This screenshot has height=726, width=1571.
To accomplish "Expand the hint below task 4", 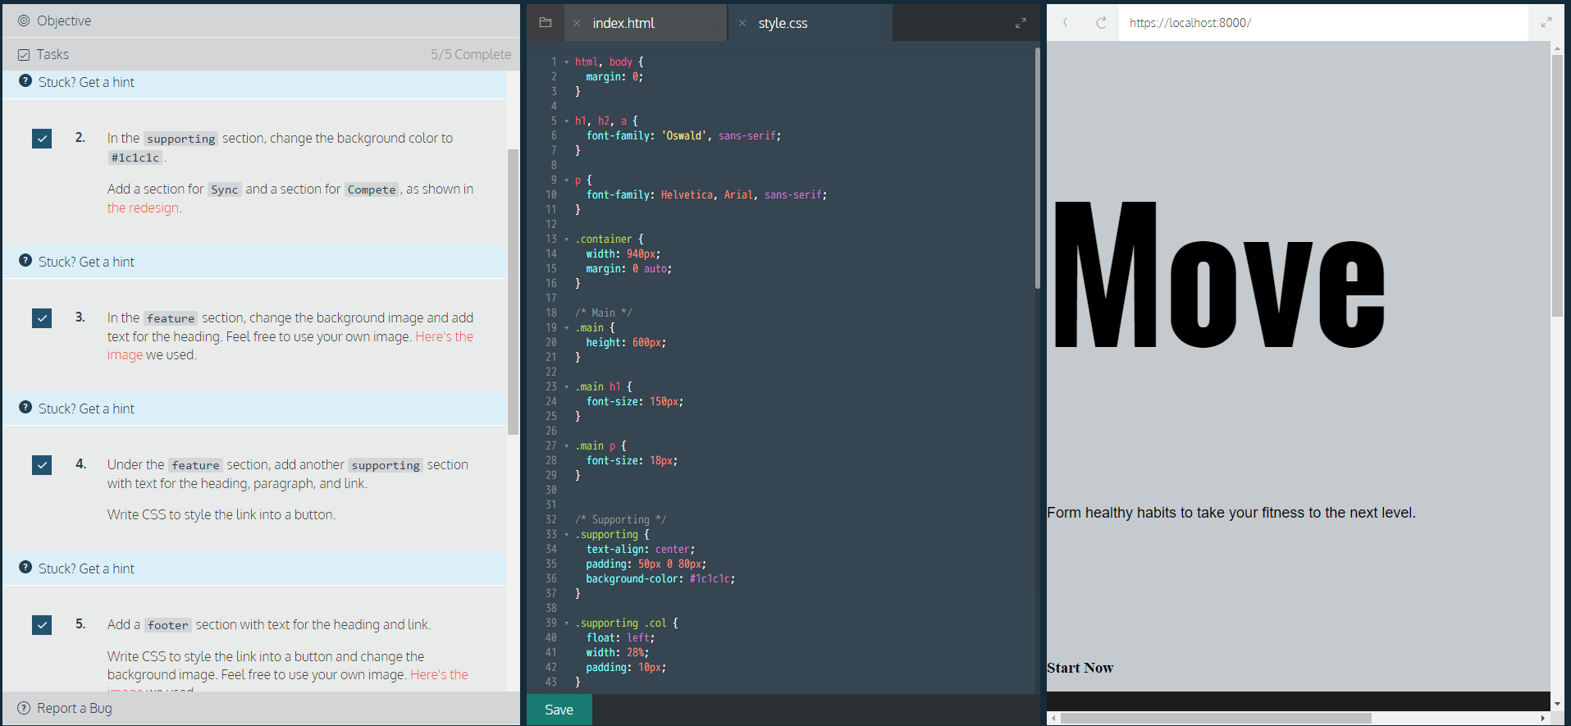I will point(86,568).
